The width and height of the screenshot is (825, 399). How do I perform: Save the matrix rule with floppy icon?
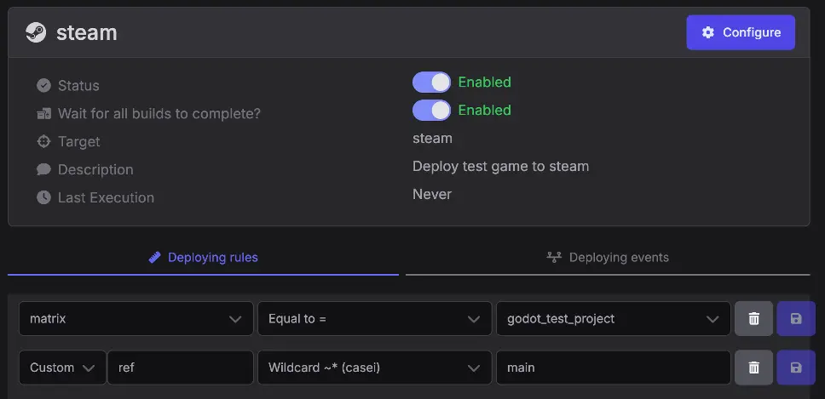(795, 319)
